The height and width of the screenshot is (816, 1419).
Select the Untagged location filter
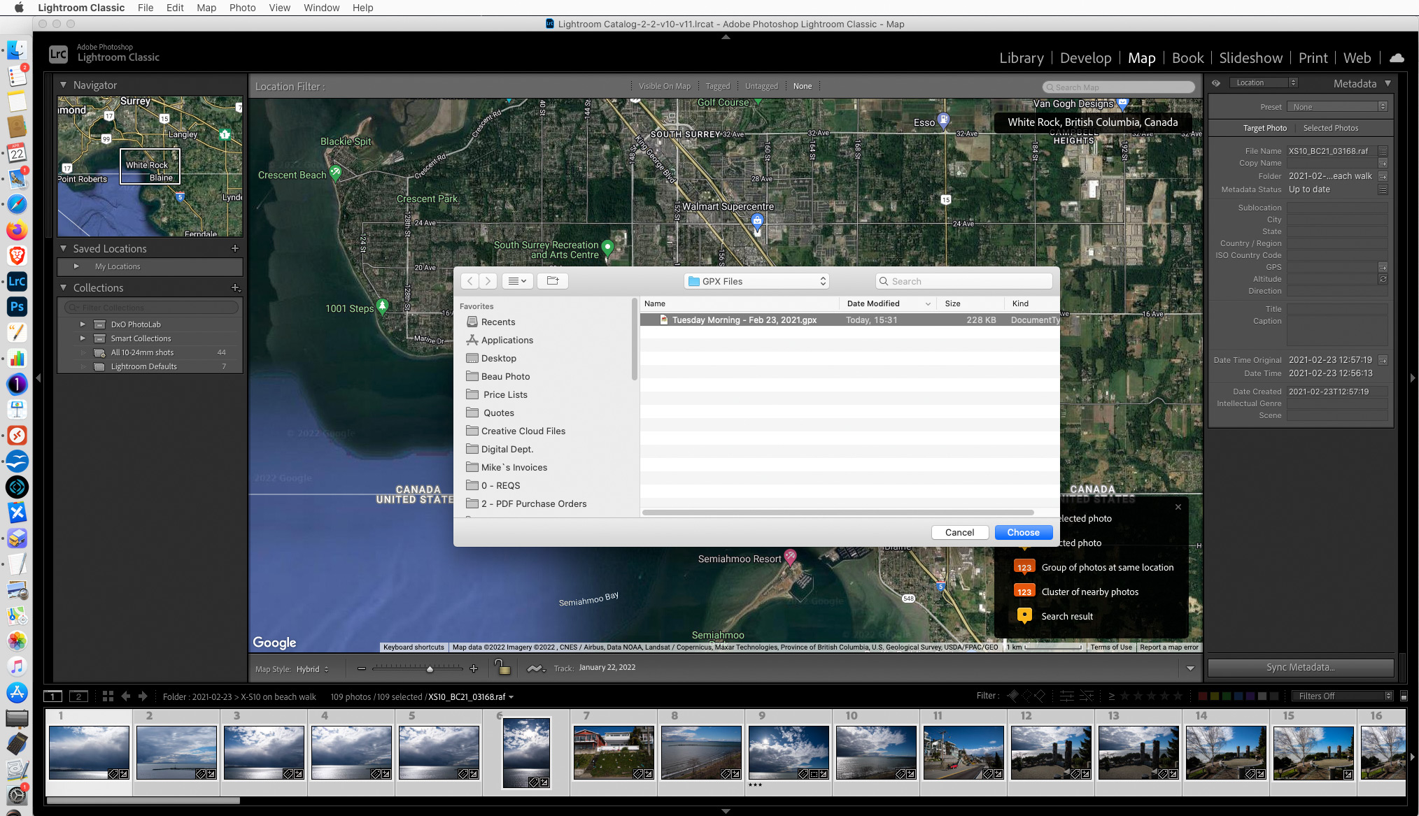(x=761, y=86)
